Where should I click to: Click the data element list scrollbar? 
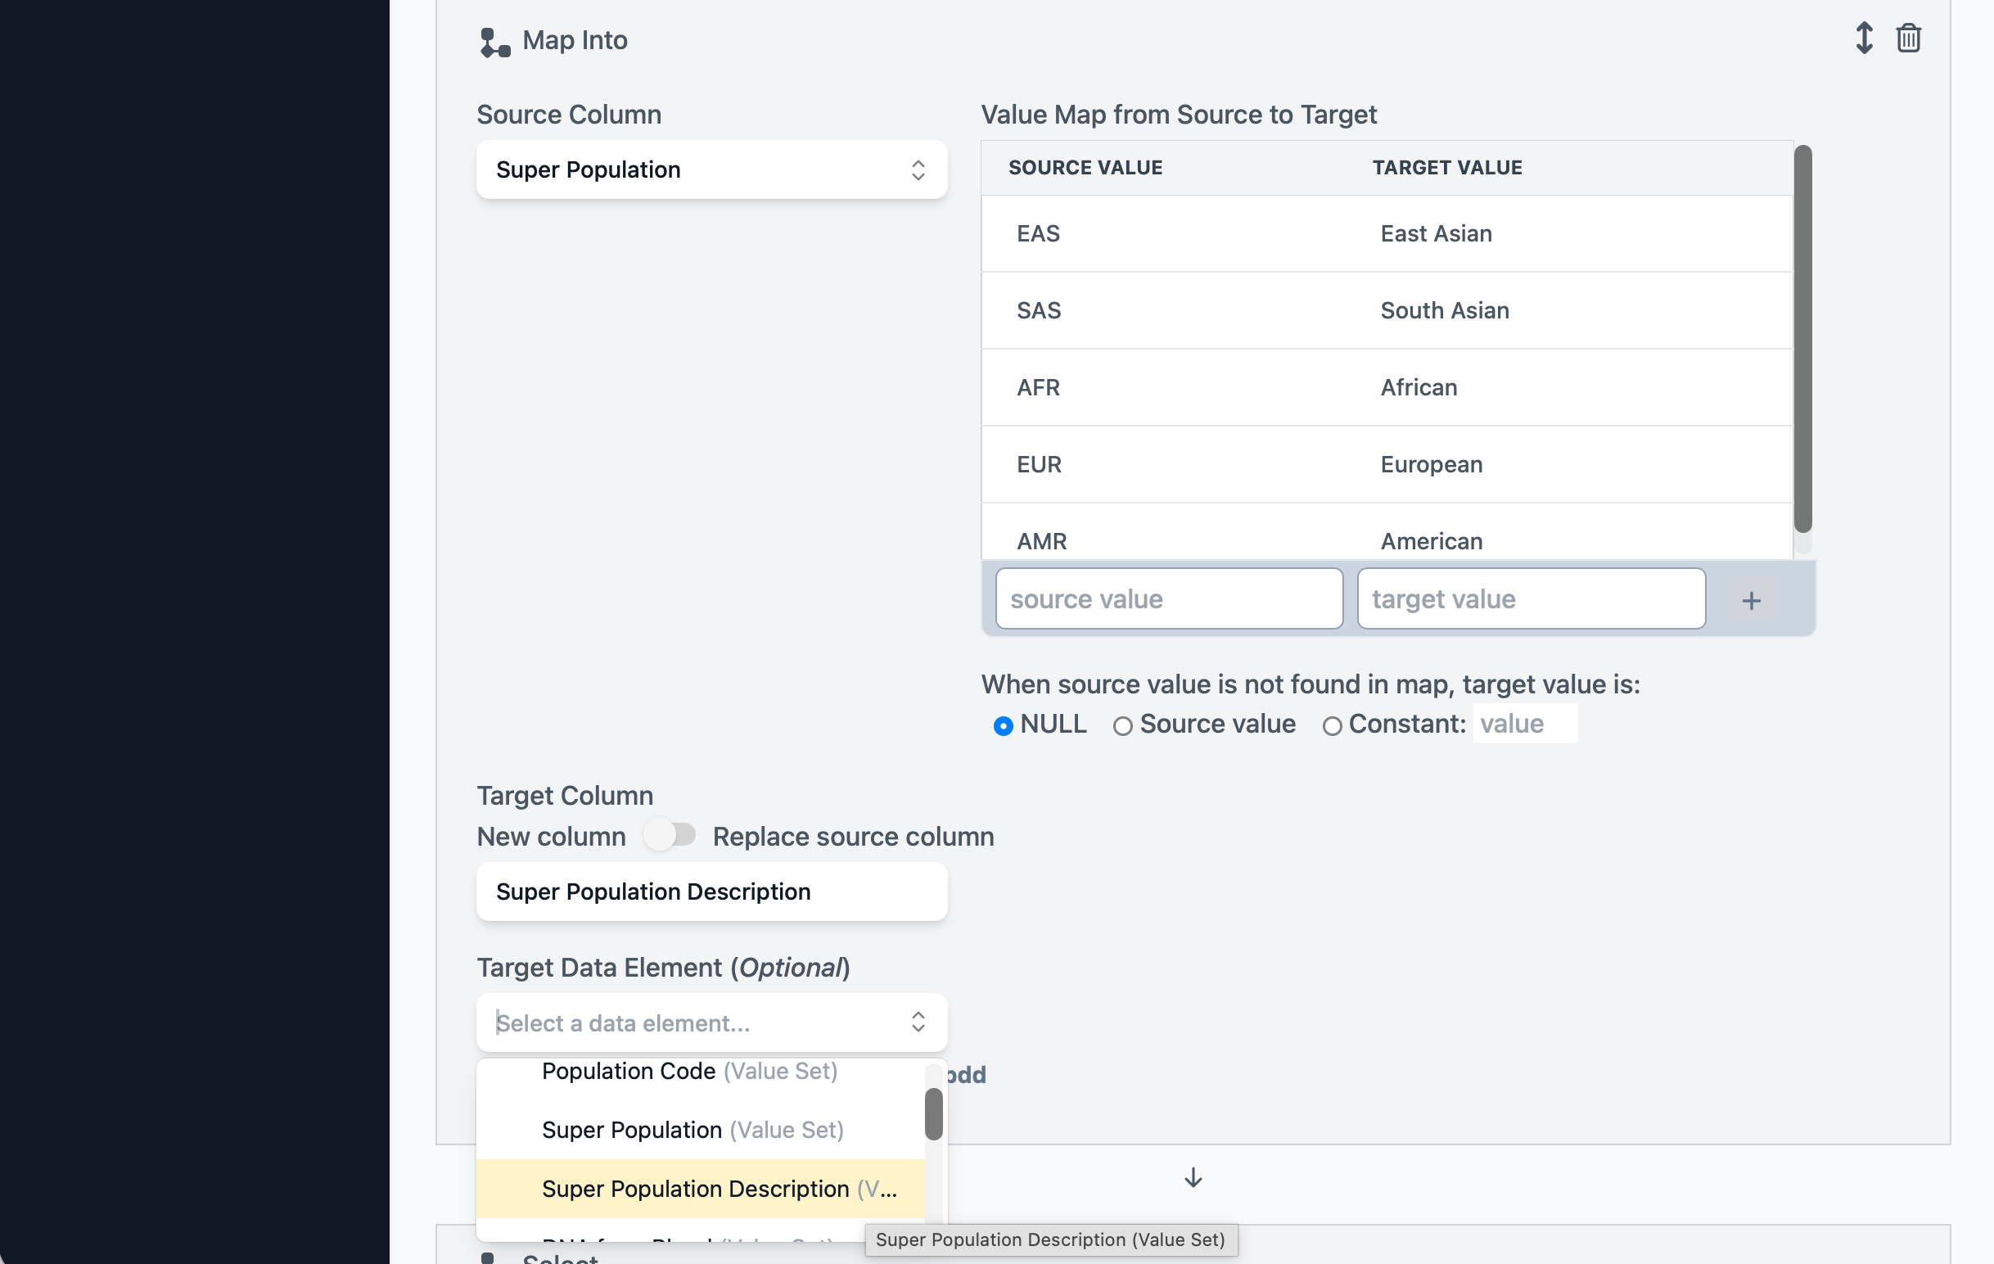click(x=933, y=1114)
